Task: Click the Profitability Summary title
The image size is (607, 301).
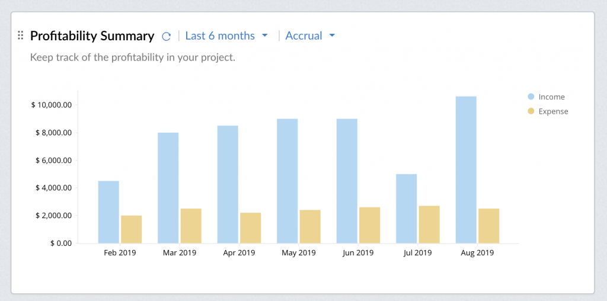Action: pyautogui.click(x=92, y=36)
